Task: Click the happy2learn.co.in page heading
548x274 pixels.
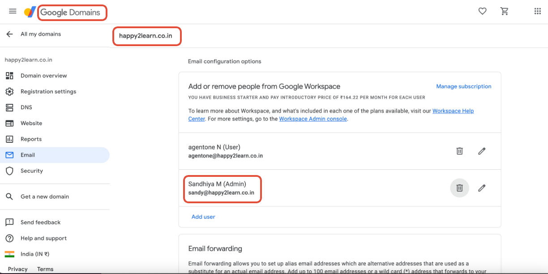Action: [146, 35]
